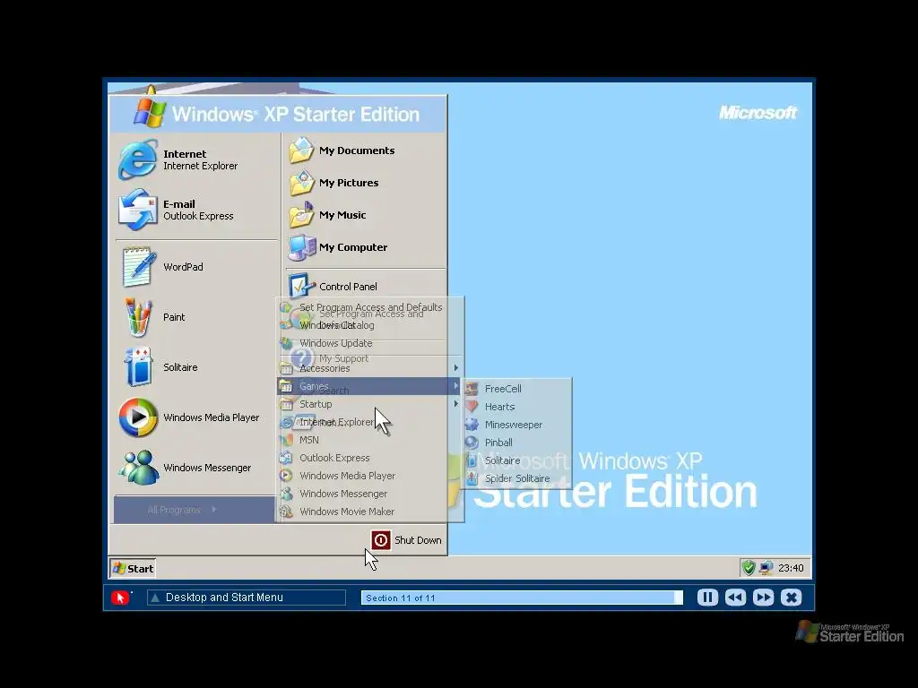Close the tutorial player with X
918x688 pixels.
(x=791, y=598)
